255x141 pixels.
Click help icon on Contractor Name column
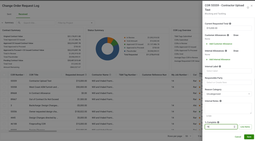(x=110, y=74)
